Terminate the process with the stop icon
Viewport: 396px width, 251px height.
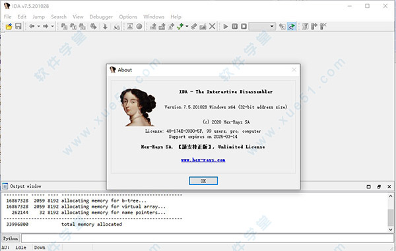coord(244,26)
